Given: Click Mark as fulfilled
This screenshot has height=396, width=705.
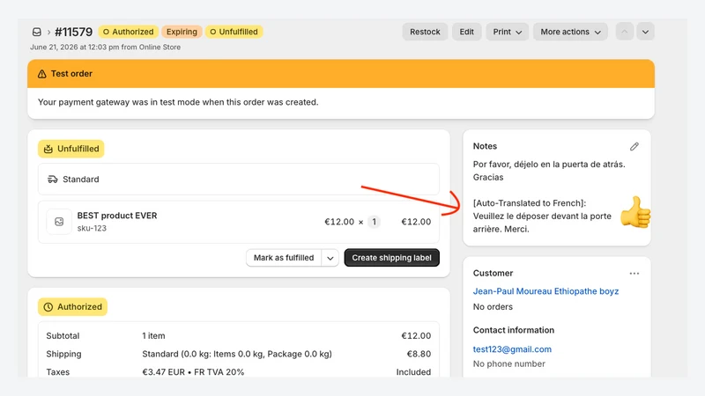Looking at the screenshot, I should [284, 258].
